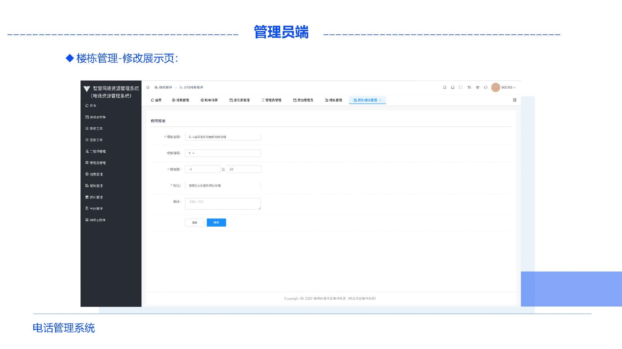This screenshot has width=622, height=349.
Task: Click the starting floor number field showing -1
Action: (203, 169)
